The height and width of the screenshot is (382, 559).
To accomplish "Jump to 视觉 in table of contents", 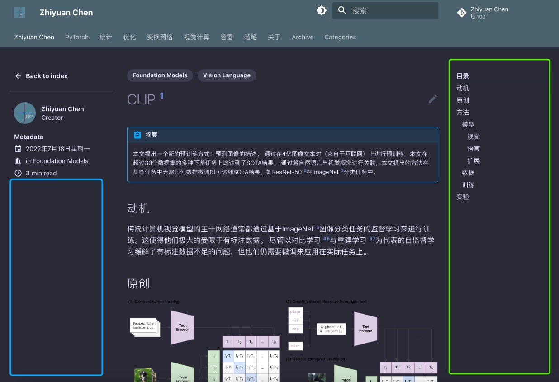I will pos(474,137).
